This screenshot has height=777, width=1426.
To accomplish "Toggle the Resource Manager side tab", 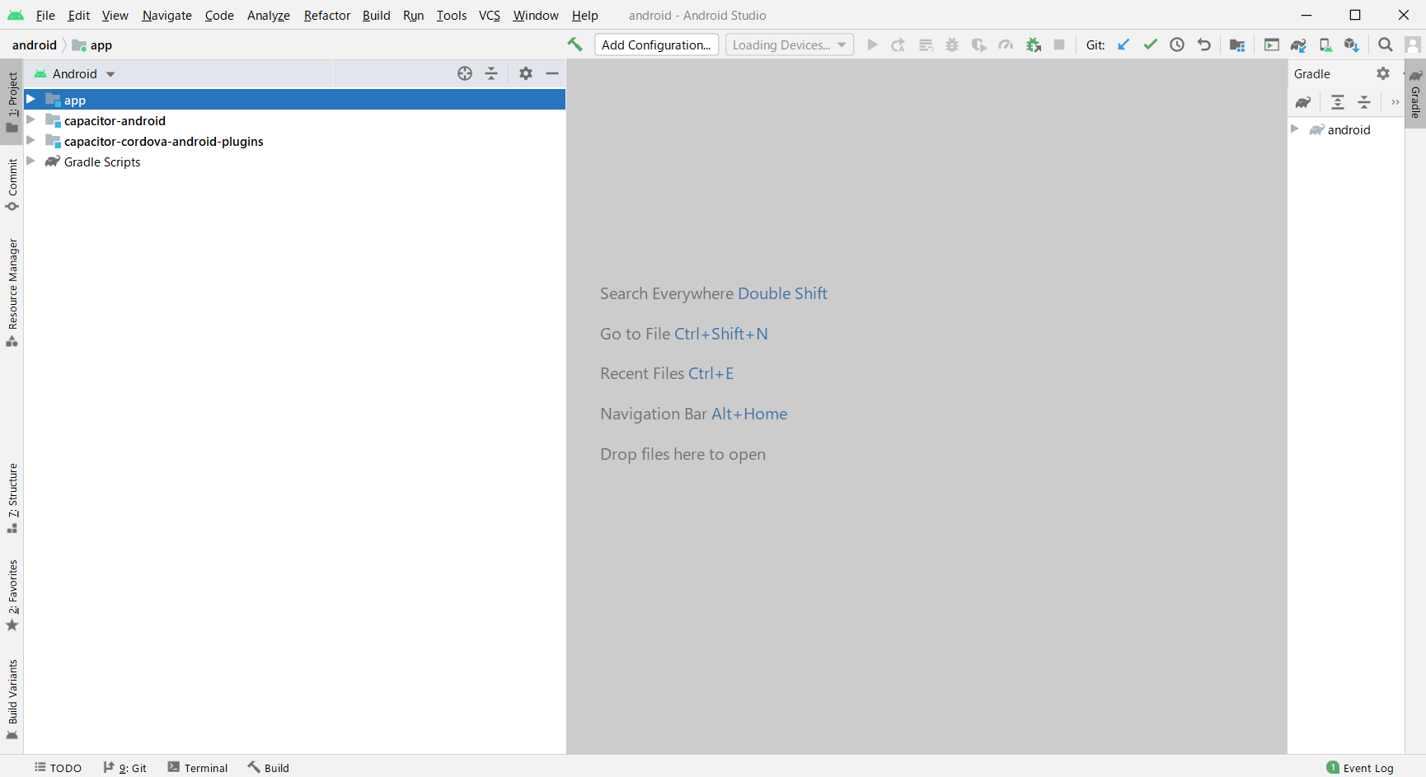I will click(12, 293).
